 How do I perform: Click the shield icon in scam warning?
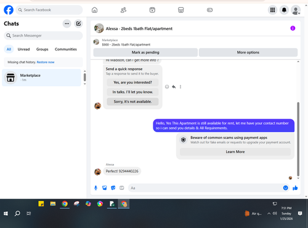[x=184, y=140]
